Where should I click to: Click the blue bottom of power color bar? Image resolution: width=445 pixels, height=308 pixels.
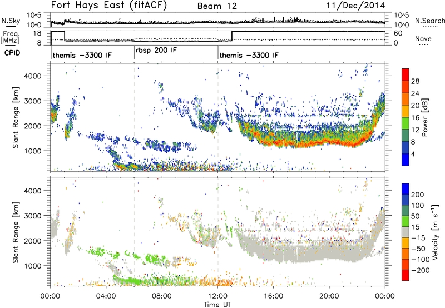(x=406, y=160)
